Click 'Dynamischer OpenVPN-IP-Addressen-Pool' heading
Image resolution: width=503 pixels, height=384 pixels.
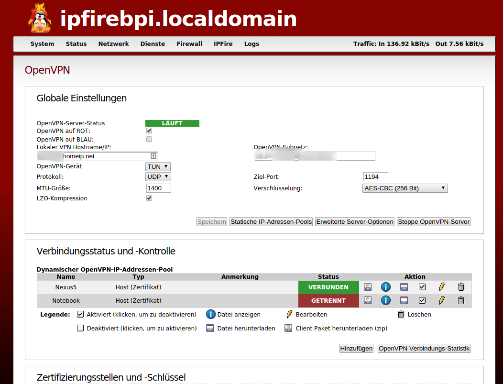pos(105,270)
